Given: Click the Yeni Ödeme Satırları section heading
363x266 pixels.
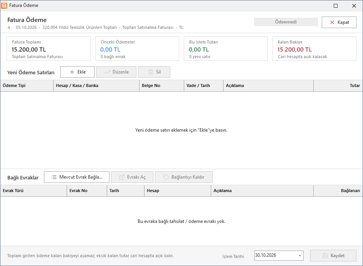Looking at the screenshot, I should pyautogui.click(x=31, y=73).
